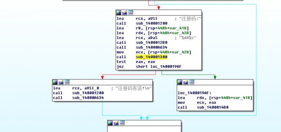This screenshot has height=132, width=281.
Task: Click the edit-node pencil icon of the sub_140001300 node
Action: click(125, 13)
